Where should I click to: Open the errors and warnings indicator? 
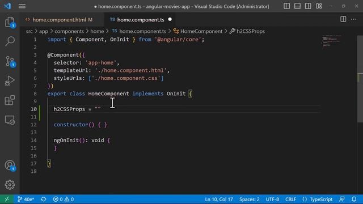pos(63,199)
